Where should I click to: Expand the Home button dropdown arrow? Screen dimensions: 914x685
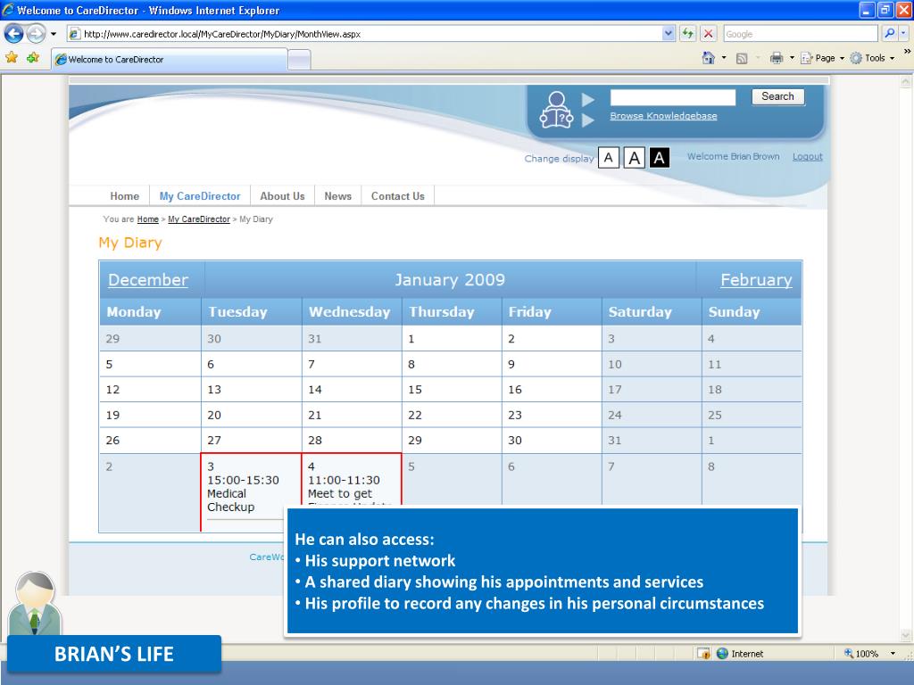point(724,58)
